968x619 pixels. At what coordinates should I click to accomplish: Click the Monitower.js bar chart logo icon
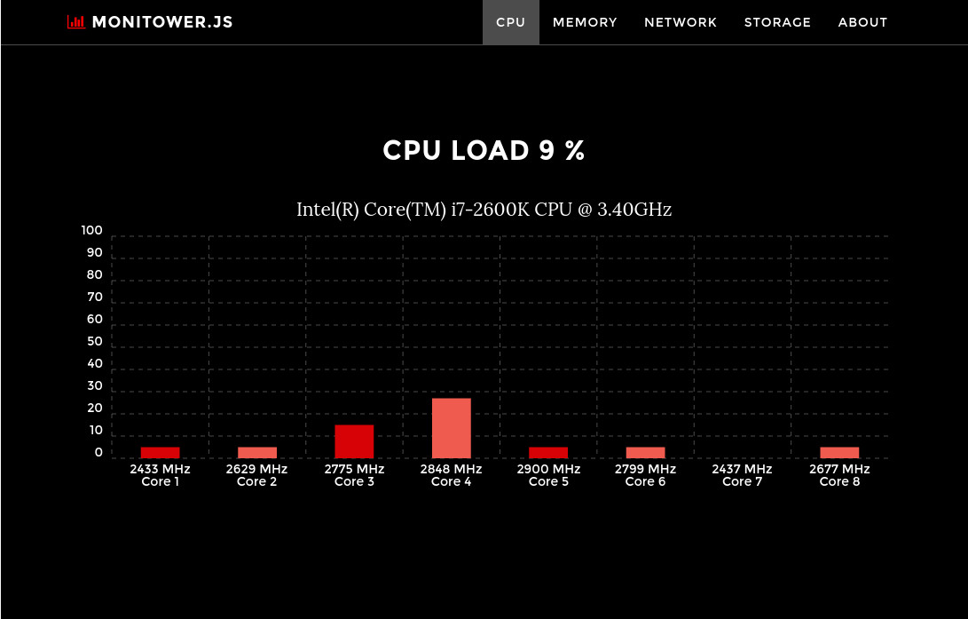point(76,22)
